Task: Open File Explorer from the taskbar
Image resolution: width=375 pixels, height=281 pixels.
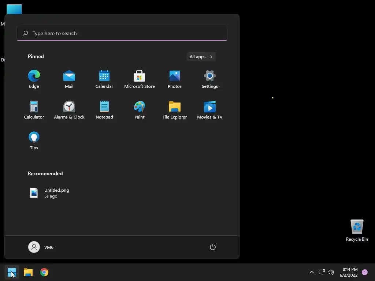Action: pyautogui.click(x=28, y=272)
